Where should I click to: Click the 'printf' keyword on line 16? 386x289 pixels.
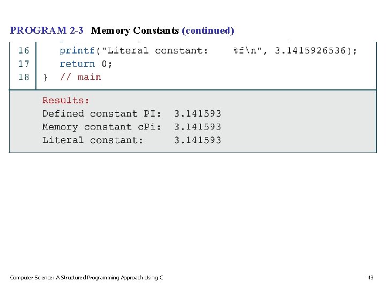pos(77,51)
